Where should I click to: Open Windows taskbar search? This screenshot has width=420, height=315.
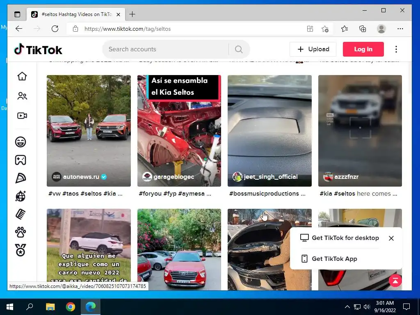pyautogui.click(x=30, y=307)
